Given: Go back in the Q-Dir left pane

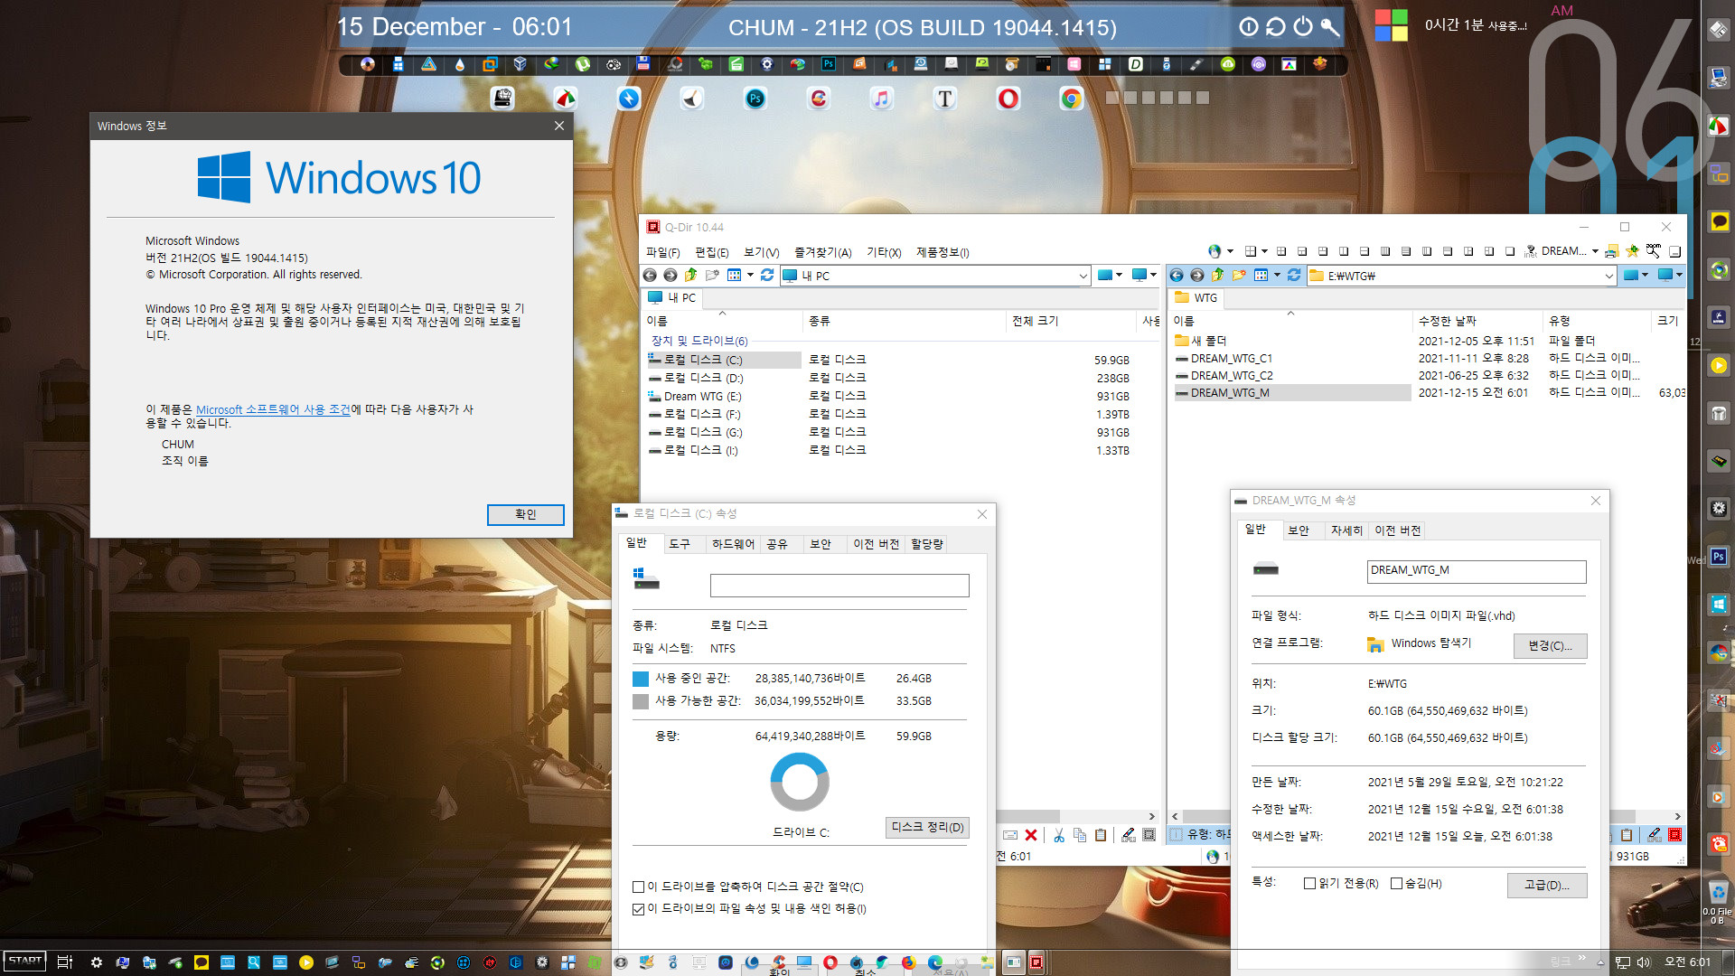Looking at the screenshot, I should (650, 275).
